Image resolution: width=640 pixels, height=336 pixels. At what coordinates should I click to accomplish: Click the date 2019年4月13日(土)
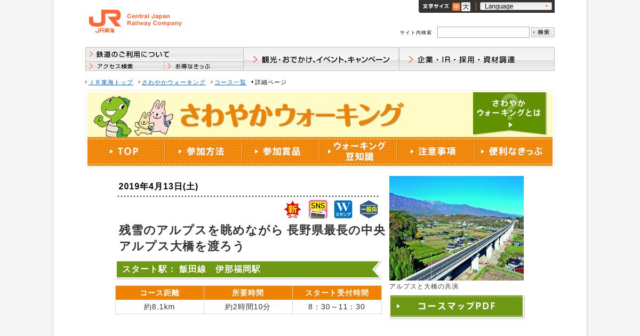pyautogui.click(x=158, y=186)
